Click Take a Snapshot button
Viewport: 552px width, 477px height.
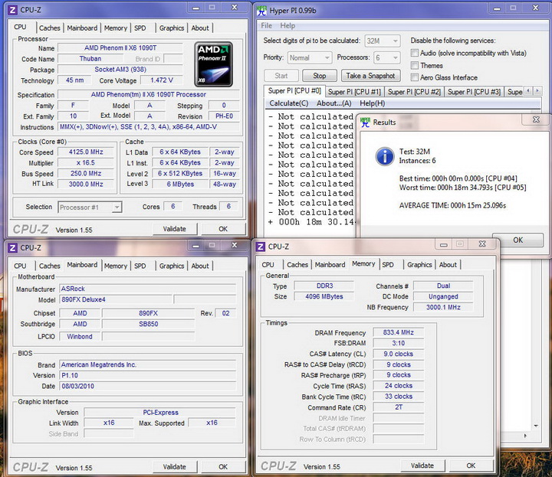370,76
